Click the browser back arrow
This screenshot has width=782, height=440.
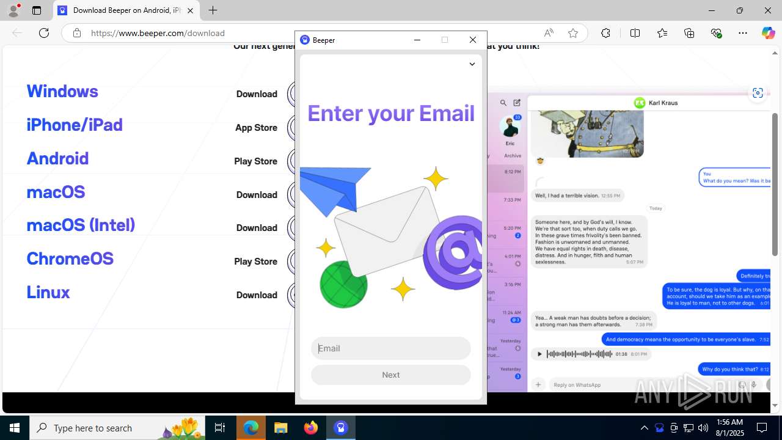tap(17, 33)
